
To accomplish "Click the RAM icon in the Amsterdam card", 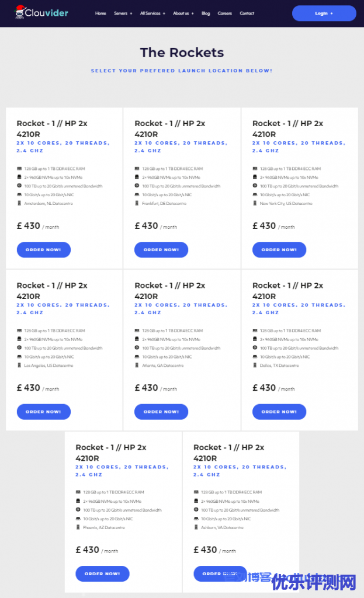I will (x=19, y=169).
